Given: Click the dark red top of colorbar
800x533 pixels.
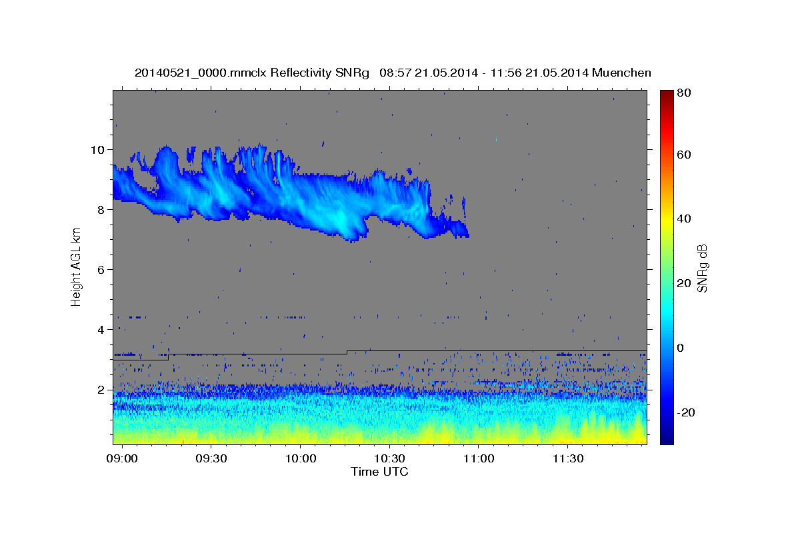Looking at the screenshot, I should point(666,95).
